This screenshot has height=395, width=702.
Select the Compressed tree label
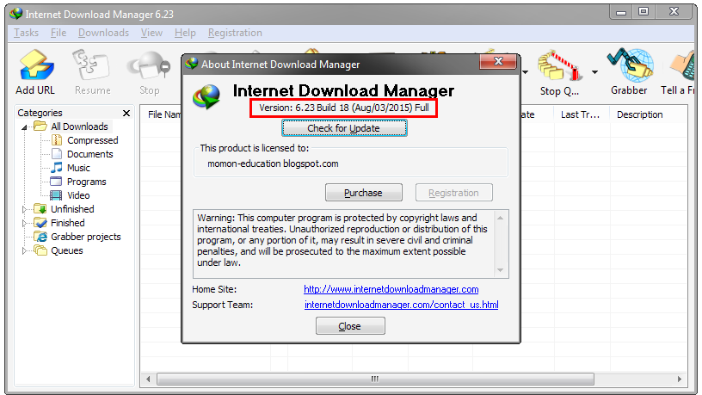(93, 140)
